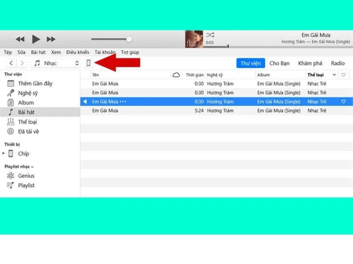The height and width of the screenshot is (264, 353).
Task: Click the forward navigation arrow
Action: point(22,63)
